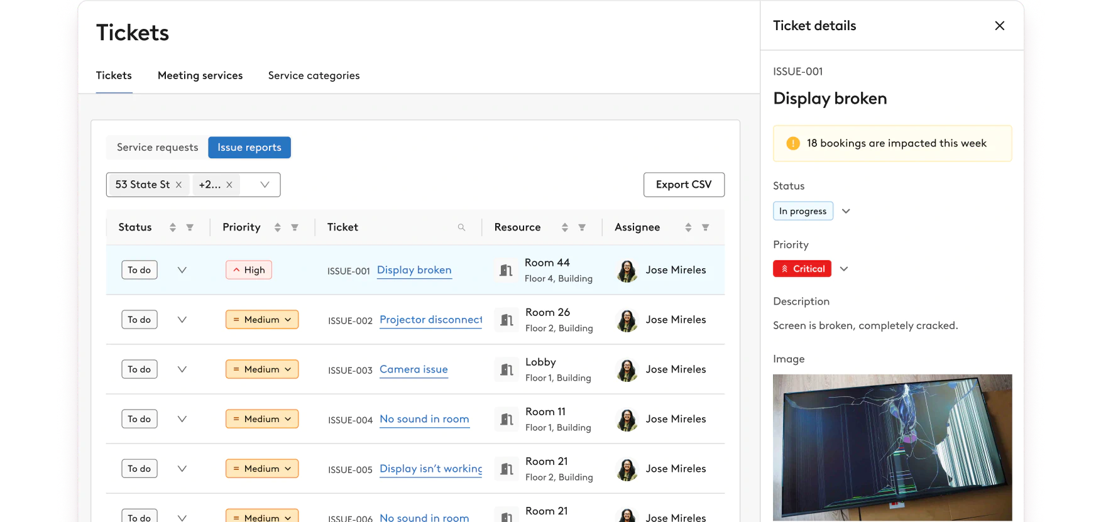The height and width of the screenshot is (522, 1101).
Task: View the broken screen image
Action: [892, 448]
